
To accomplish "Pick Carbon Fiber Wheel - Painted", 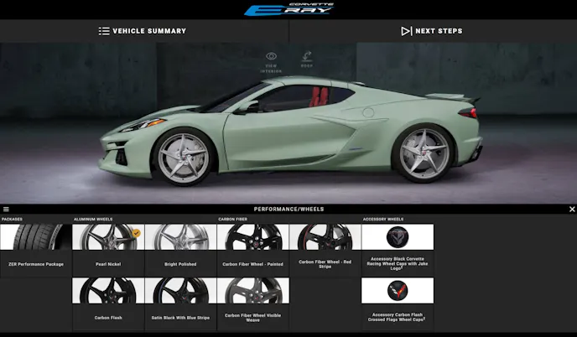I will tap(252, 238).
